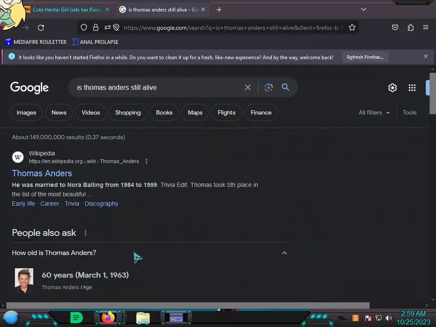Click the Refresh Firefox button

pos(365,57)
